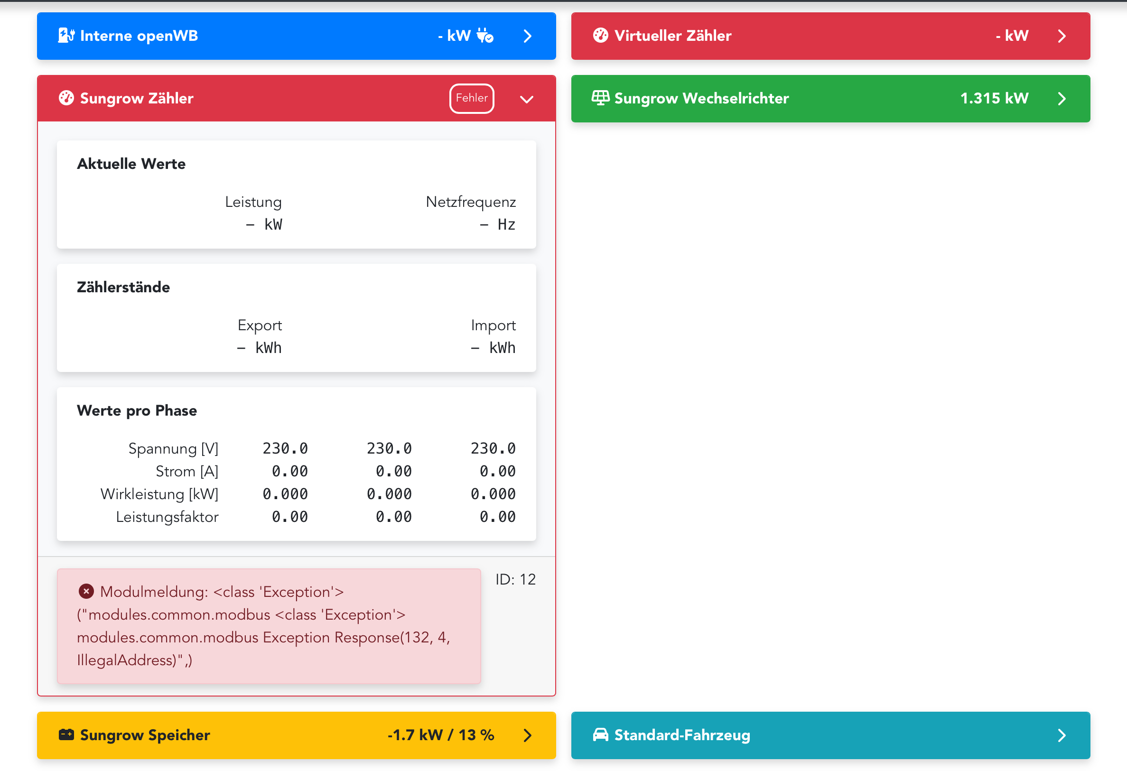Click the -1.7 kW / 13 % storage value
This screenshot has width=1127, height=771.
tap(440, 734)
